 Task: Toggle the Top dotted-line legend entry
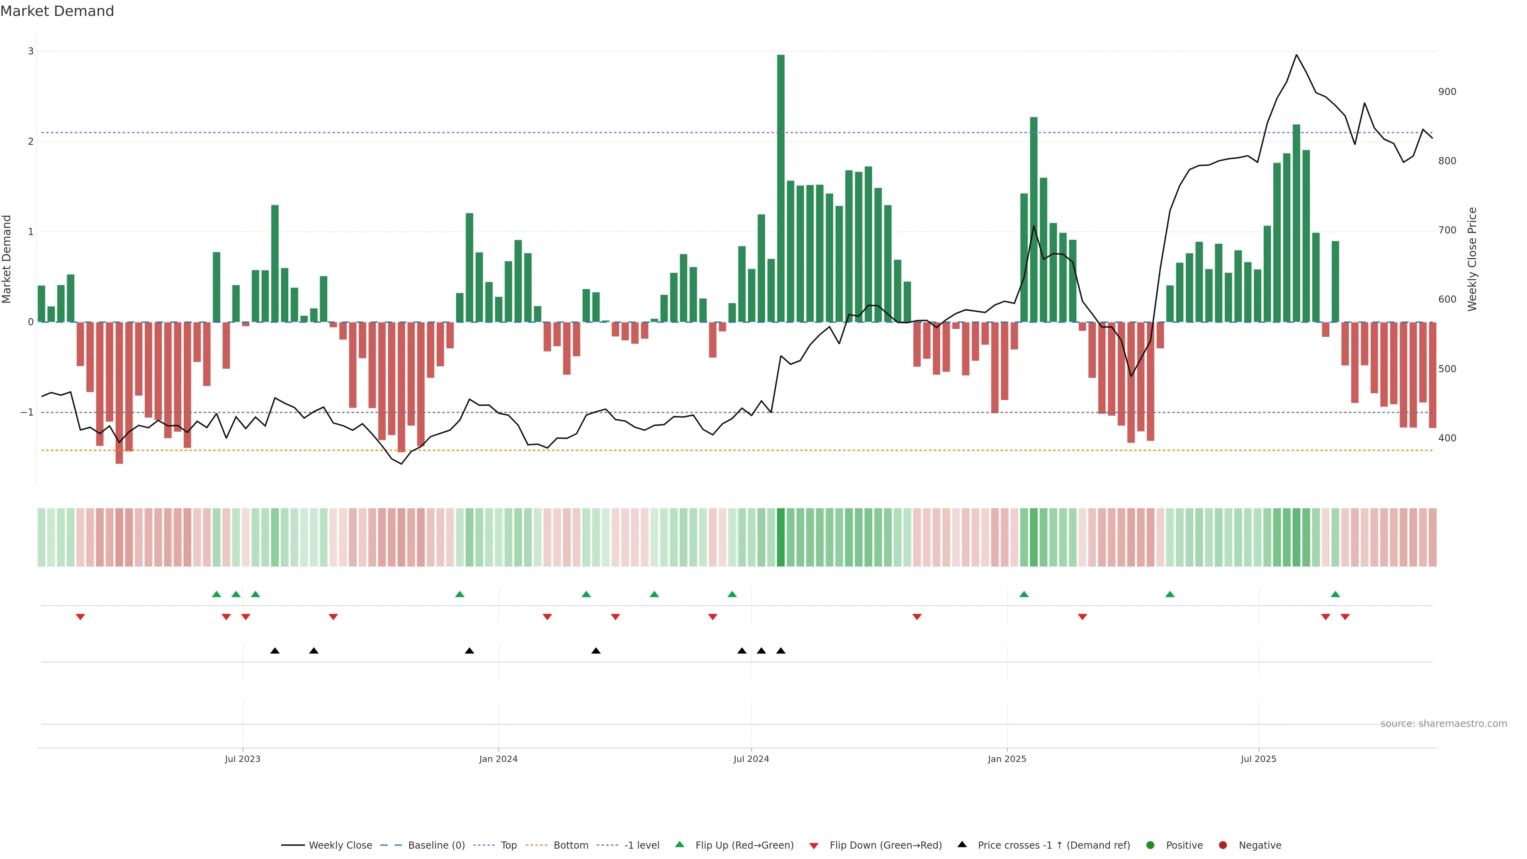point(508,845)
